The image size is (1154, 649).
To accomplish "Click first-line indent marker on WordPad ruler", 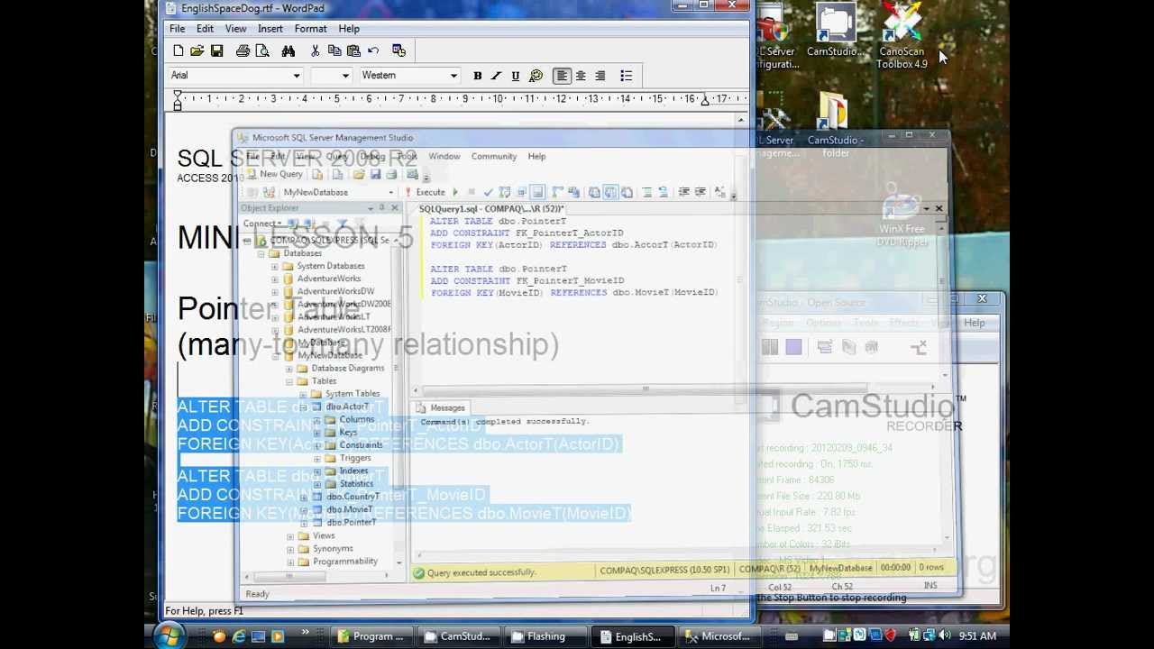I will tap(178, 94).
